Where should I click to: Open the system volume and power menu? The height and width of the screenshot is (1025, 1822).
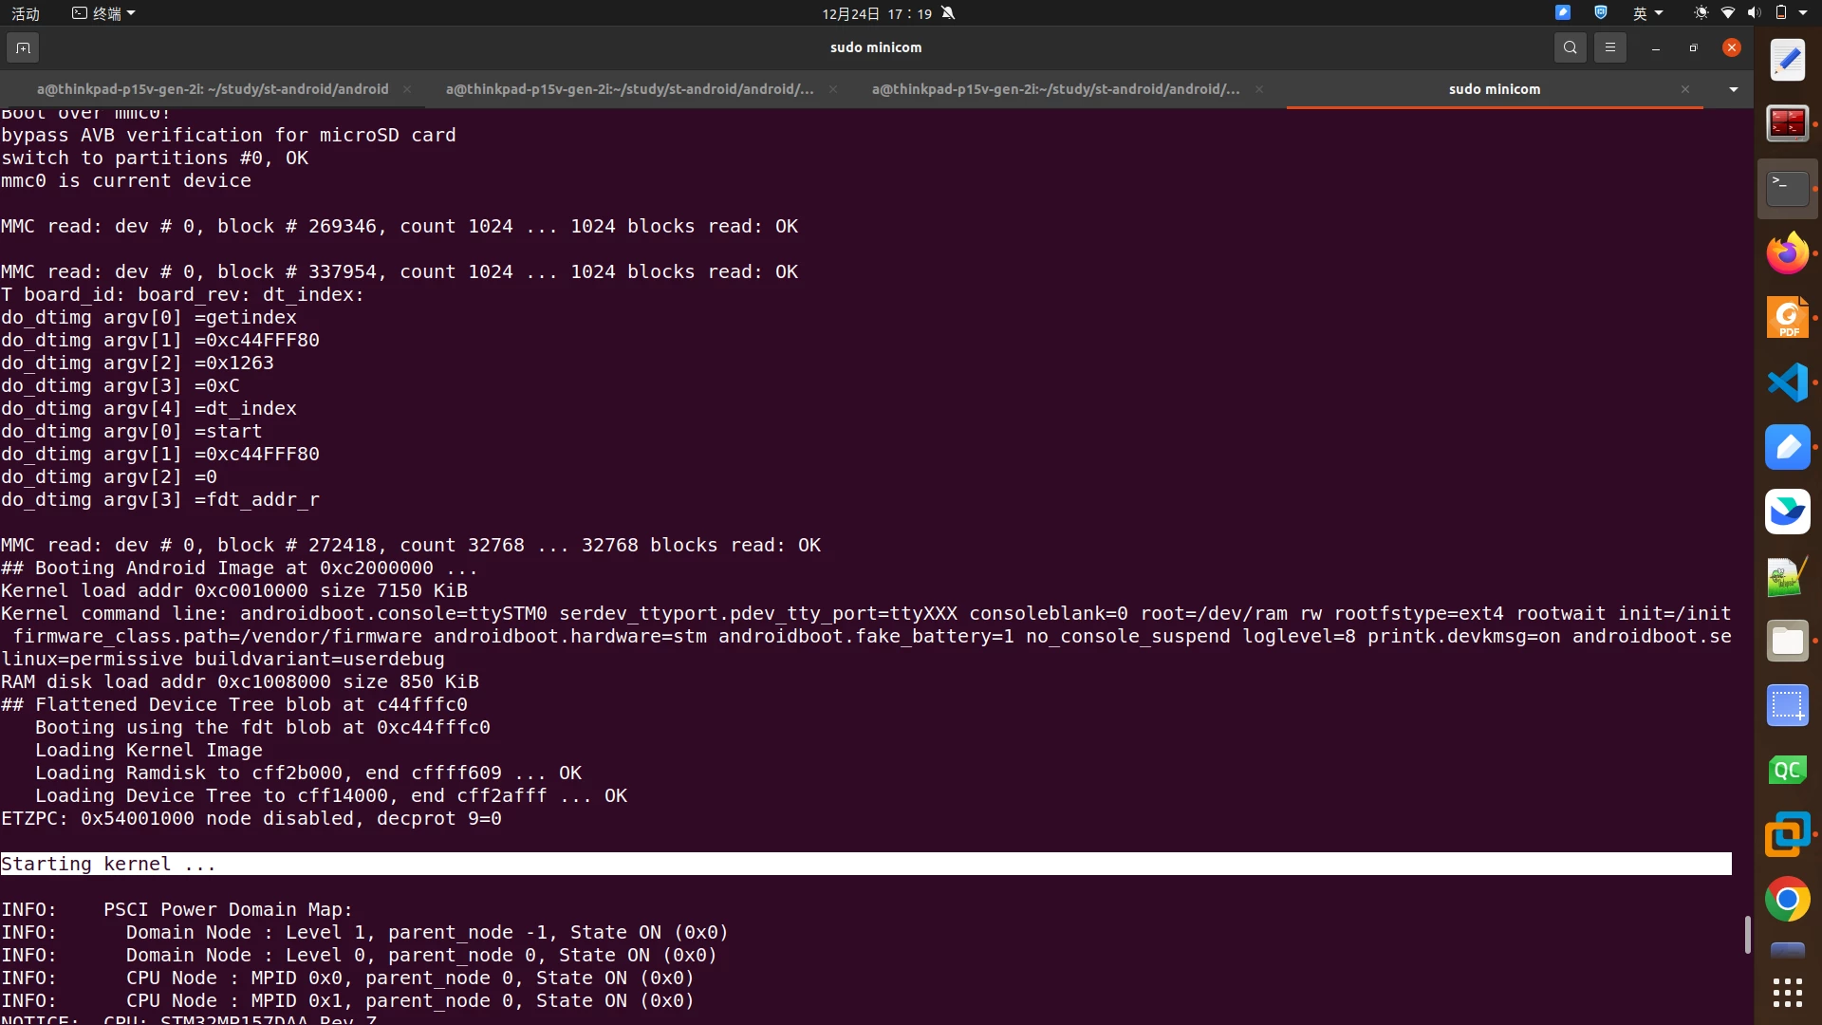pyautogui.click(x=1753, y=13)
